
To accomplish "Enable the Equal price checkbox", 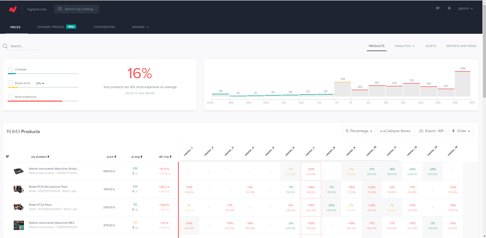I will click(x=11, y=83).
